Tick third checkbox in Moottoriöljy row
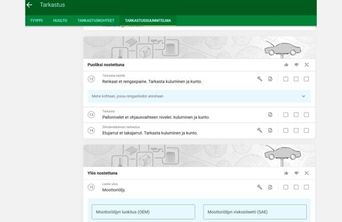The image size is (342, 222). tap(306, 187)
